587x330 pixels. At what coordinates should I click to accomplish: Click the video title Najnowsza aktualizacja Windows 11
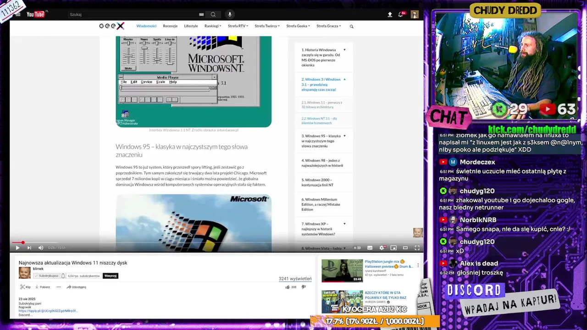(x=73, y=263)
